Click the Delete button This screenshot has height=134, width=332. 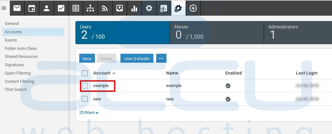point(106,58)
